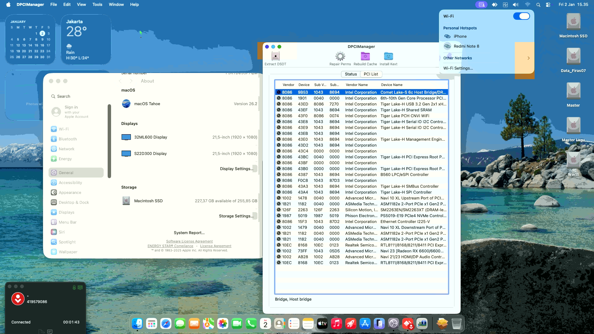Open FaceTime from the Dock
The height and width of the screenshot is (334, 594).
coord(237,324)
